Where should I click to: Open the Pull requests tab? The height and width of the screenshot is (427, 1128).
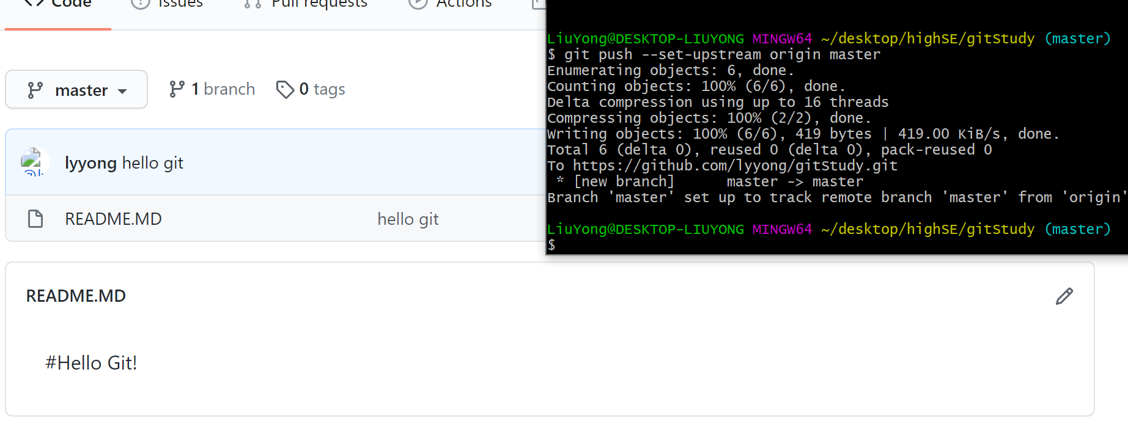305,5
